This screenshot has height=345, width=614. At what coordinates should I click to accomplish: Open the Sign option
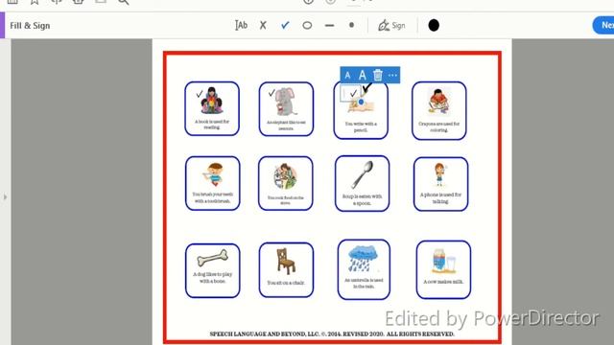[x=391, y=26]
